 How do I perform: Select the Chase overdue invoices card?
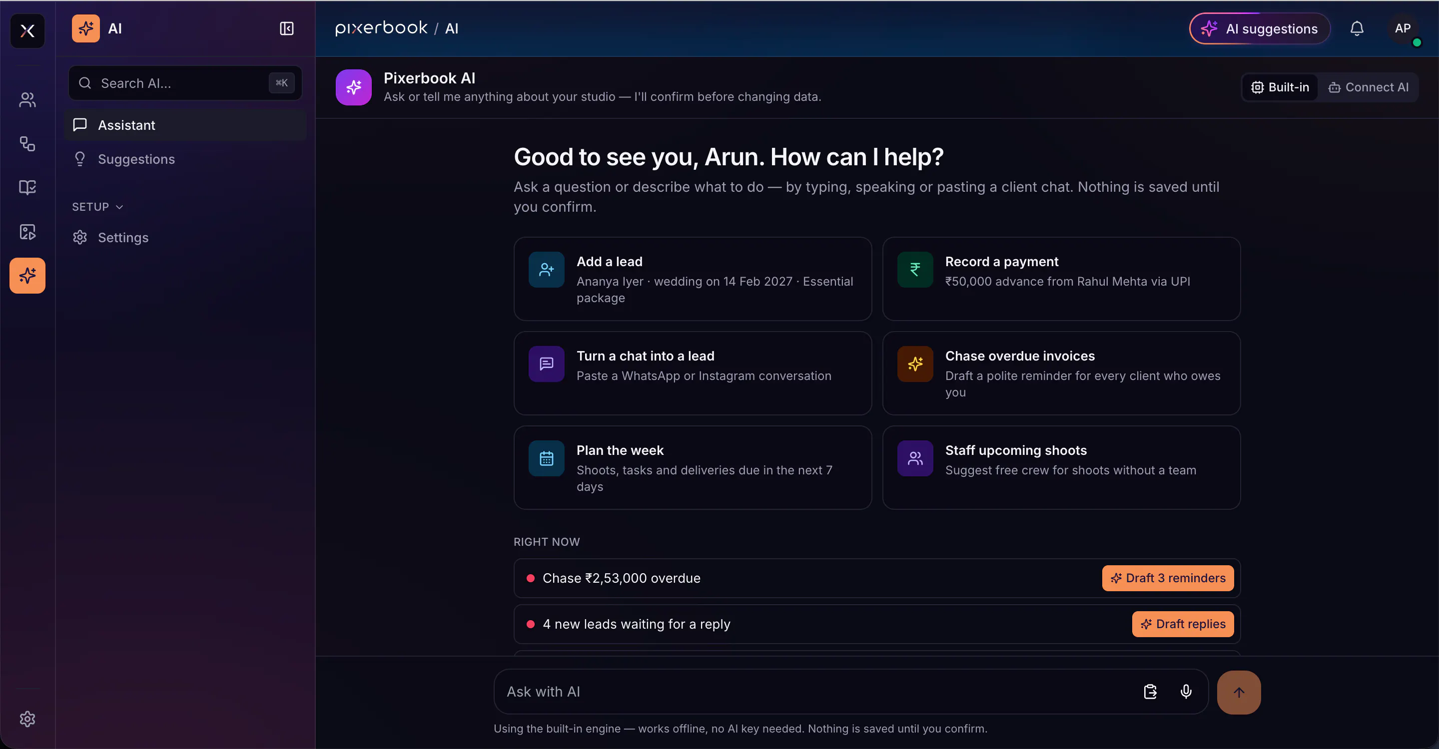point(1061,373)
